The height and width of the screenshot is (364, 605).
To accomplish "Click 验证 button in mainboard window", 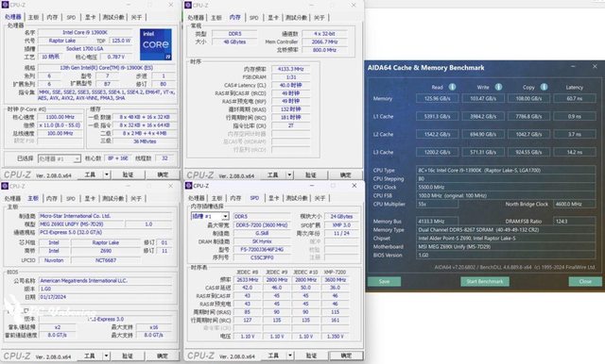I will [128, 356].
